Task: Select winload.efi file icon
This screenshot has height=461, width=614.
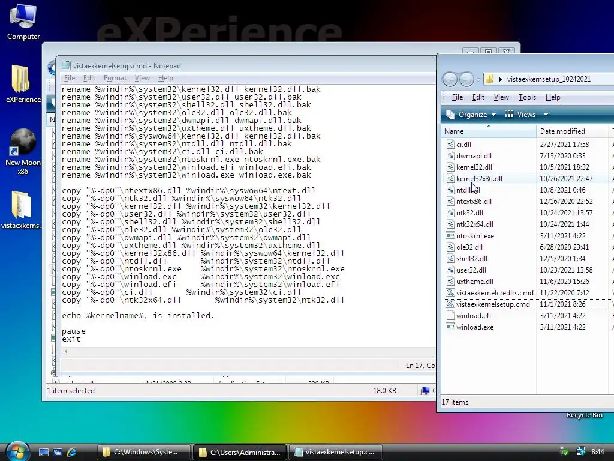Action: (450, 316)
